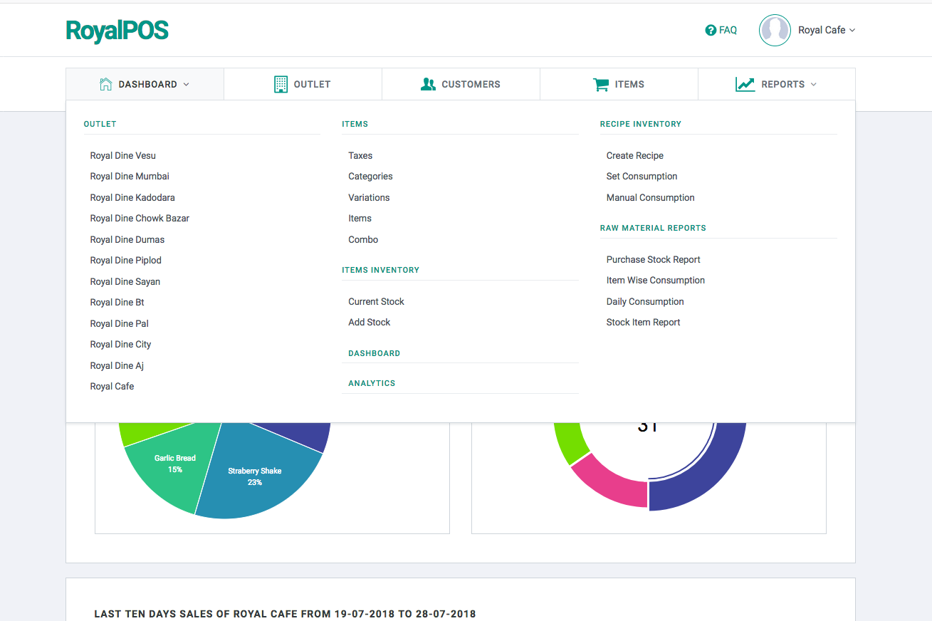Switch to the Customers menu tab

coord(461,83)
